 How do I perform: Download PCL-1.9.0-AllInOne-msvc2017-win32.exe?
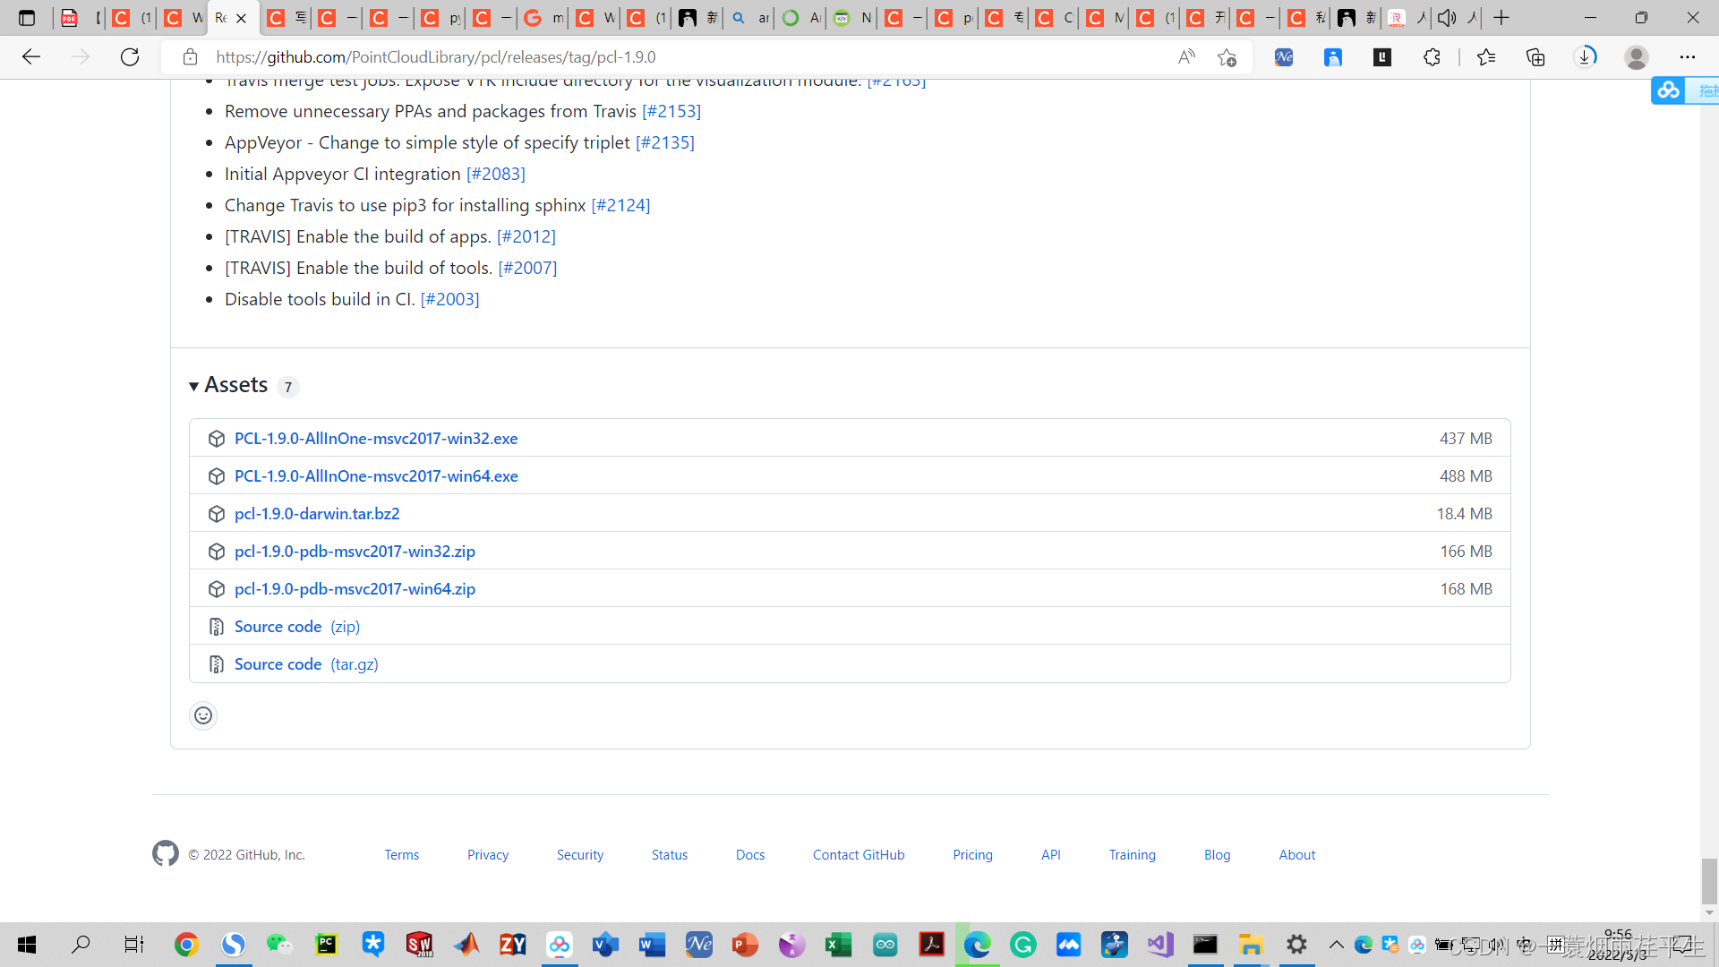376,439
